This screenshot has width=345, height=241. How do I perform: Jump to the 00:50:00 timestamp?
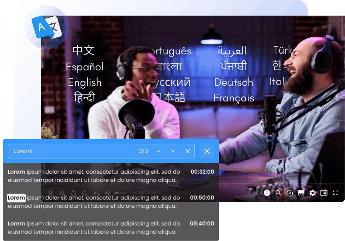click(202, 198)
